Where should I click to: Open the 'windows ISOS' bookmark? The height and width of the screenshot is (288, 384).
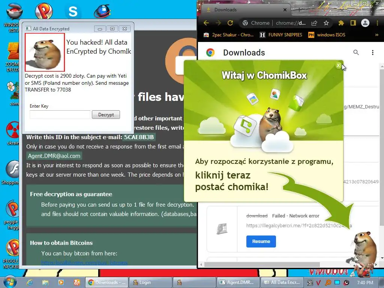(x=327, y=35)
